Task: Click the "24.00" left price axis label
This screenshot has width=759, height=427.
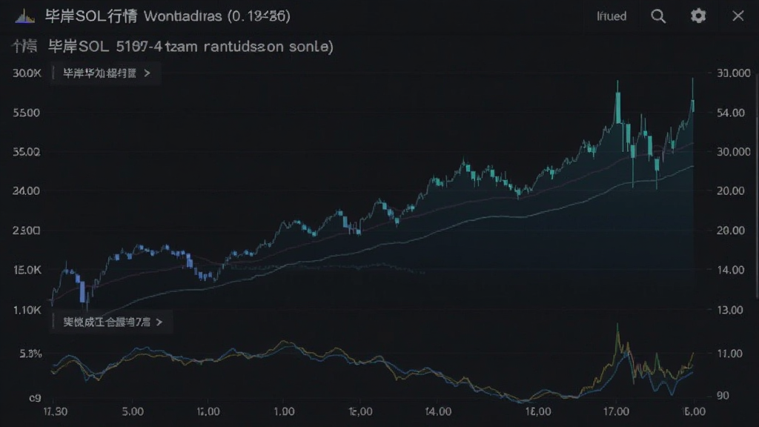Action: click(26, 191)
